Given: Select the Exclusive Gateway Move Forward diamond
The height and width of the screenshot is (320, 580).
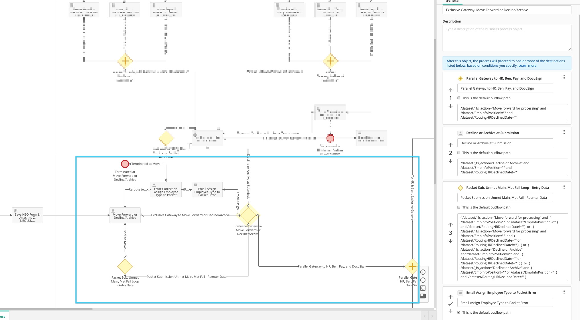Looking at the screenshot, I should pyautogui.click(x=248, y=215).
